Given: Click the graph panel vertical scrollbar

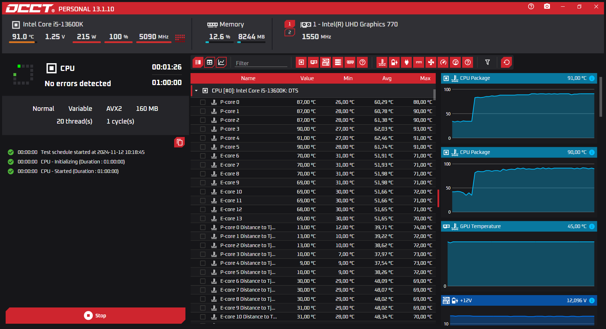Looking at the screenshot, I should click(x=601, y=97).
